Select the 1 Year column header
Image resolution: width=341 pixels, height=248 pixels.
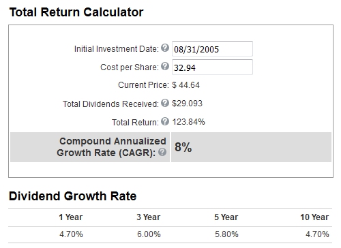click(71, 217)
